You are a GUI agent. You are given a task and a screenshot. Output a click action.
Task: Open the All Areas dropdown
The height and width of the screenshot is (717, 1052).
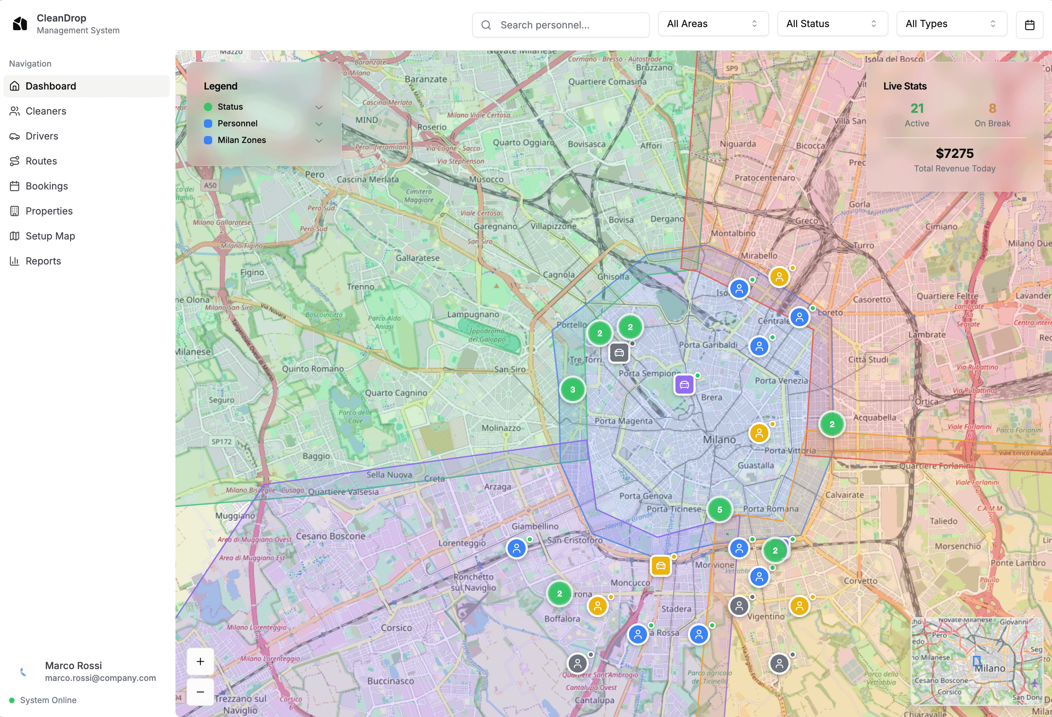click(713, 24)
